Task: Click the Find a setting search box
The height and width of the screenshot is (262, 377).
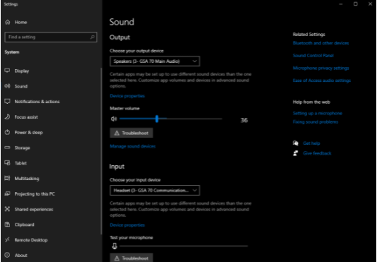Action: click(51, 37)
